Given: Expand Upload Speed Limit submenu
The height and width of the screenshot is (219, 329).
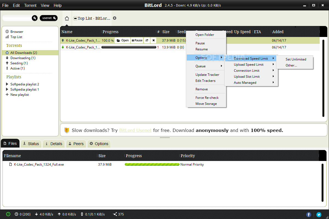Looking at the screenshot, I should (x=251, y=65).
